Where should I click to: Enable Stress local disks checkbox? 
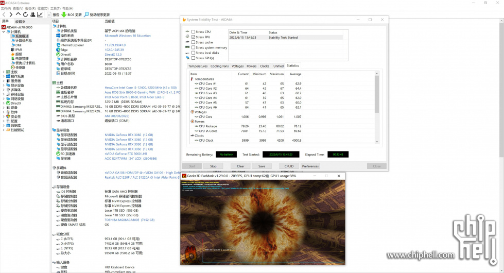coord(193,53)
